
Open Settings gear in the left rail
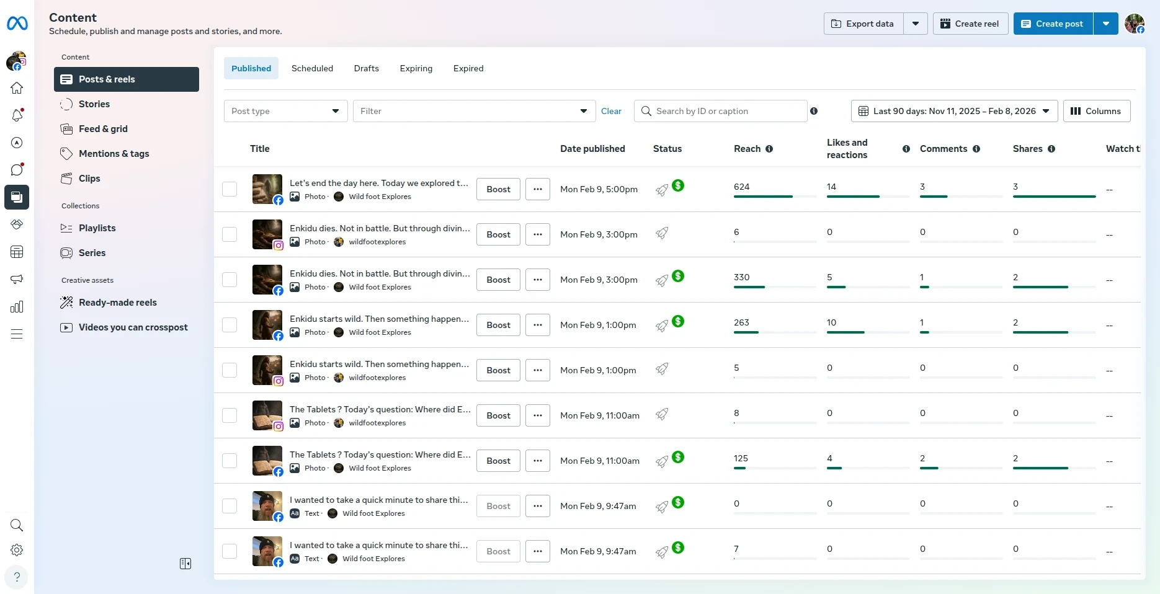pyautogui.click(x=17, y=550)
